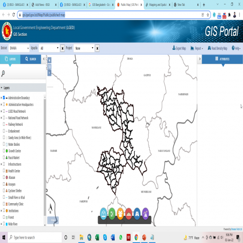This screenshot has height=243, width=243.
Task: Zoom in the map with plus button
Action: tap(50, 60)
